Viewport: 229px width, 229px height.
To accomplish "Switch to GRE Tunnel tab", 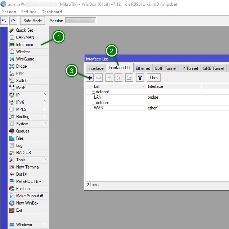I will (x=214, y=68).
